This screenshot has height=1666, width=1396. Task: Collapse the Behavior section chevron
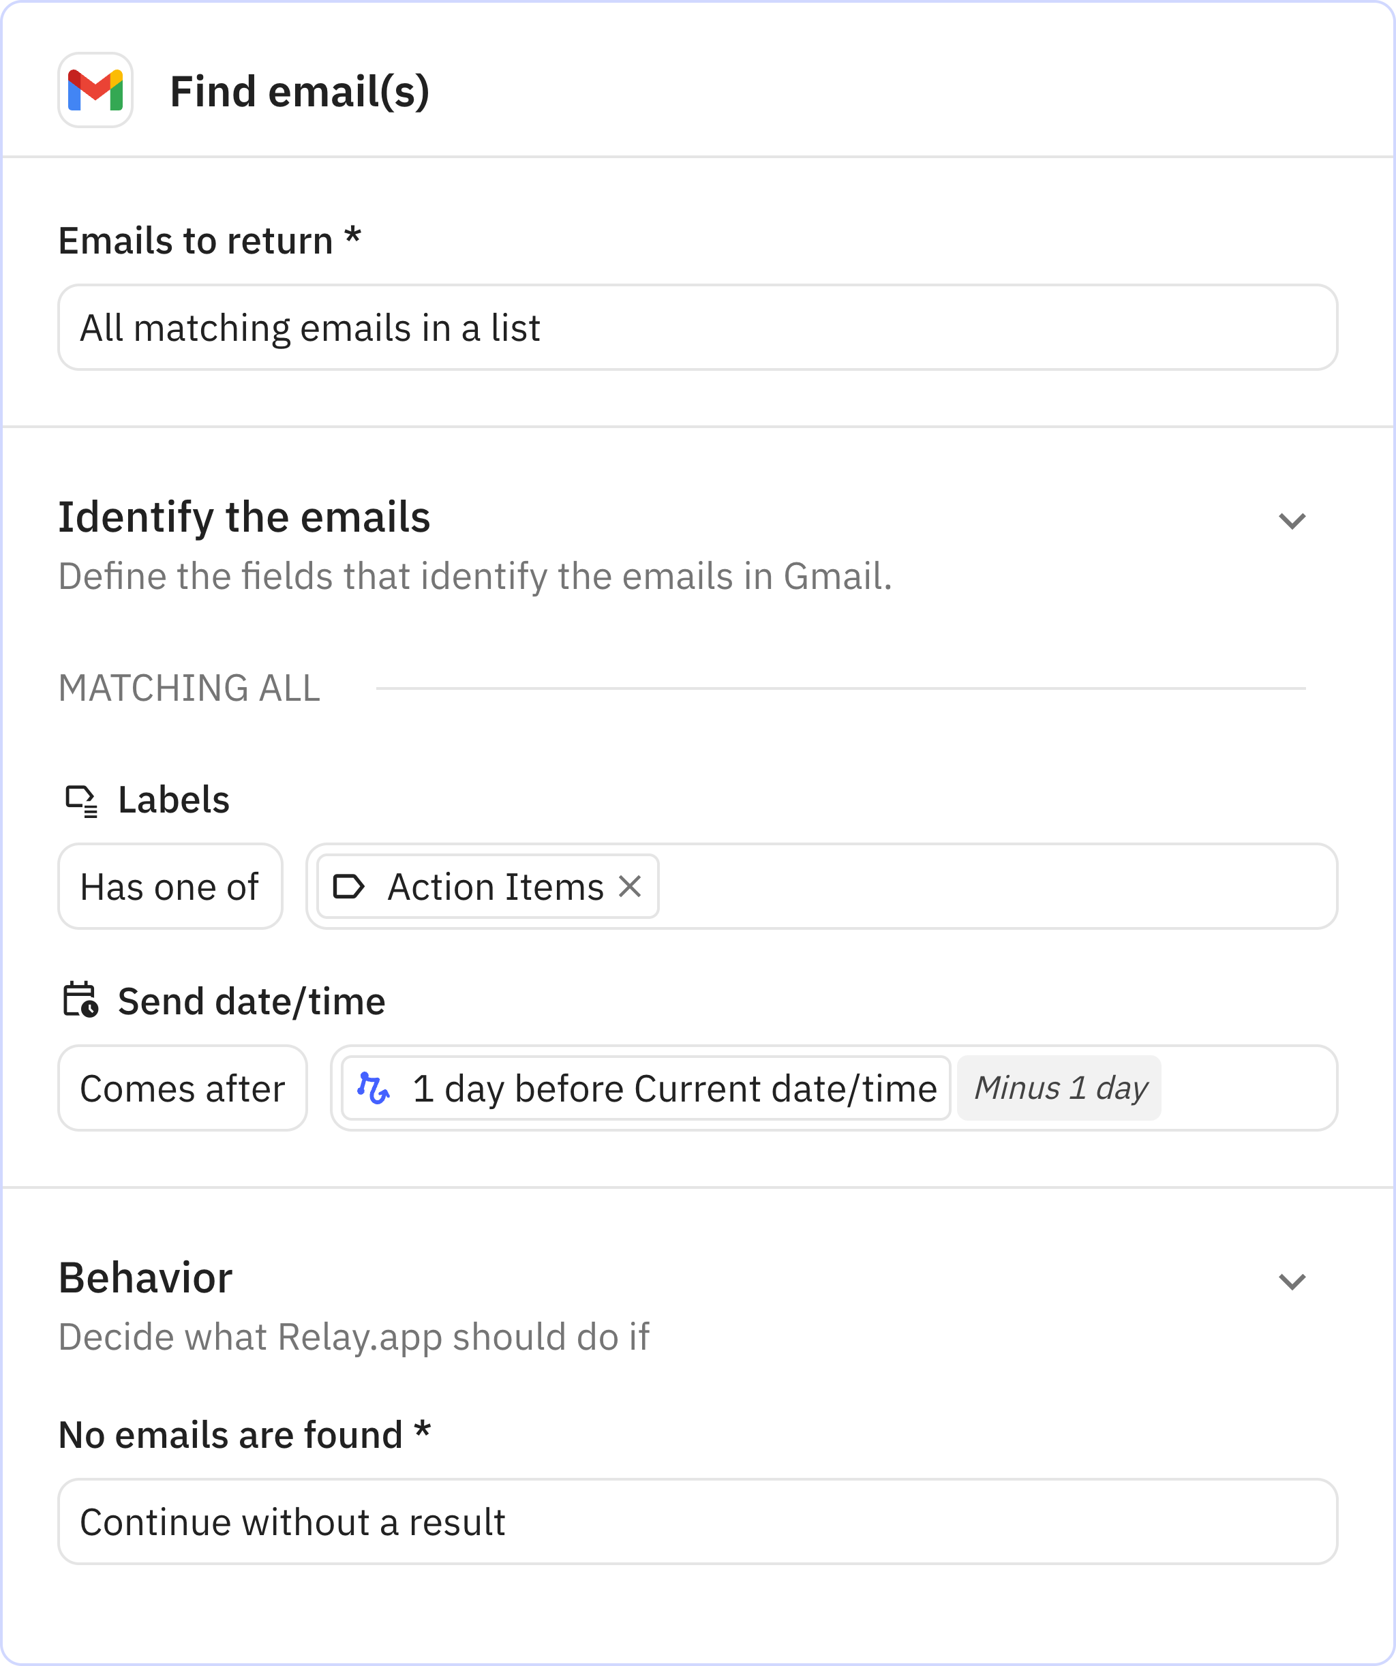[1292, 1282]
